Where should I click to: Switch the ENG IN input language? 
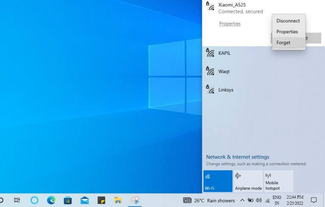pyautogui.click(x=277, y=200)
